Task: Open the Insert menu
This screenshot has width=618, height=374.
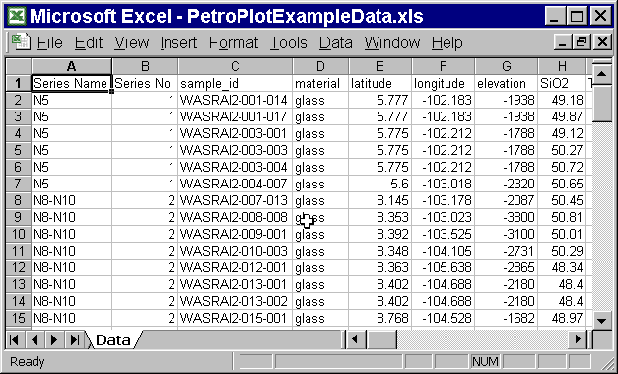Action: click(x=178, y=42)
